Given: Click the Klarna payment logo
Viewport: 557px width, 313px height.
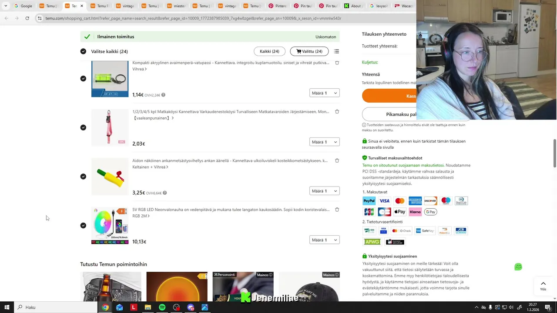Looking at the screenshot, I should 415,212.
